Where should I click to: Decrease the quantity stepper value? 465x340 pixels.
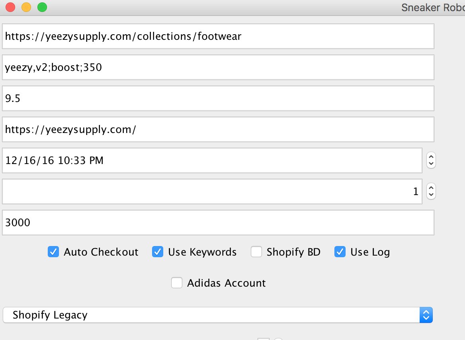point(431,195)
